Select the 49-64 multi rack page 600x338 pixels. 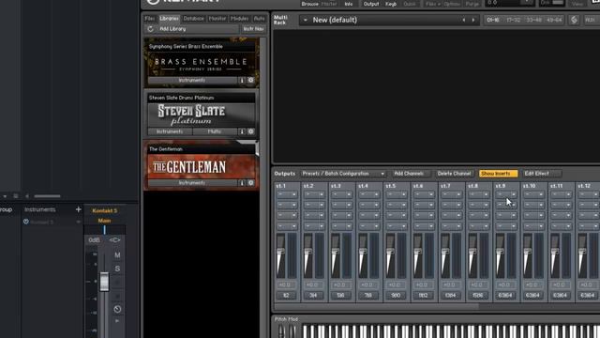[x=554, y=20]
